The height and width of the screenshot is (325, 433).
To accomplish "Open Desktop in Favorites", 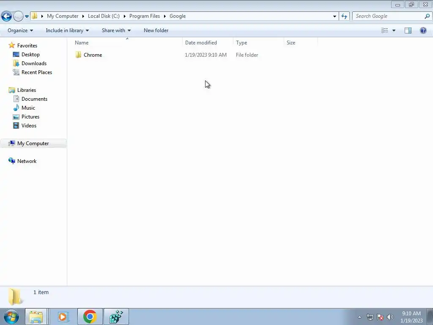I will [30, 55].
